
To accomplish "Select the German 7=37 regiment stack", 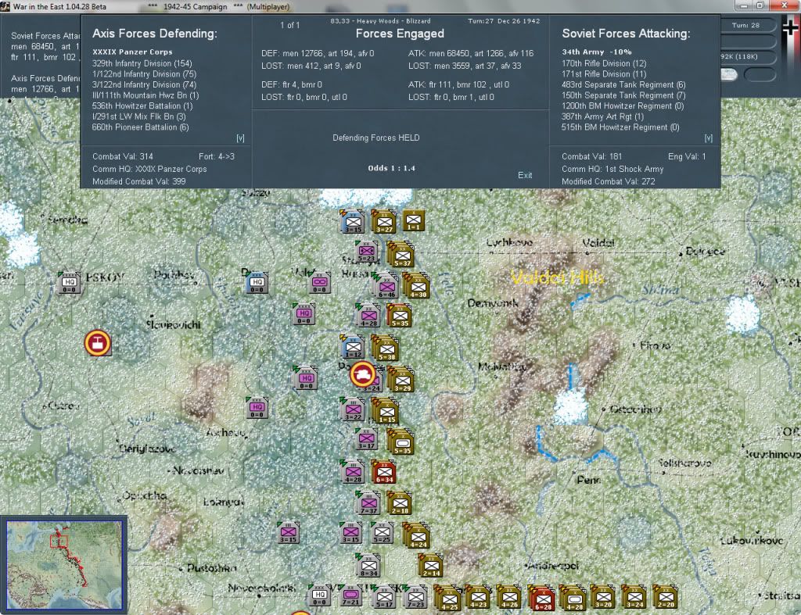I will [x=368, y=503].
